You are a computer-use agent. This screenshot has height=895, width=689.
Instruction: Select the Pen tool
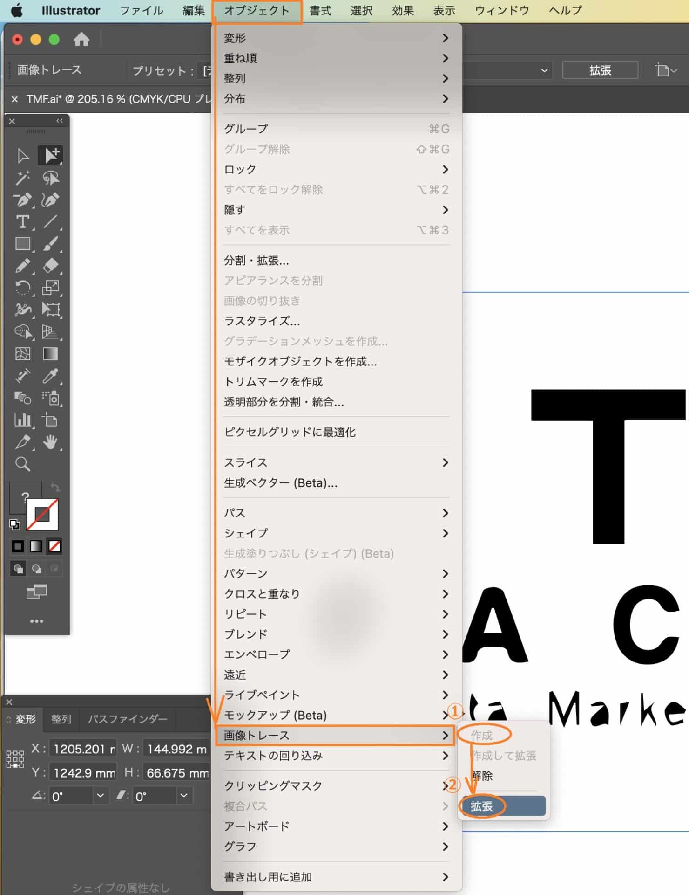22,200
